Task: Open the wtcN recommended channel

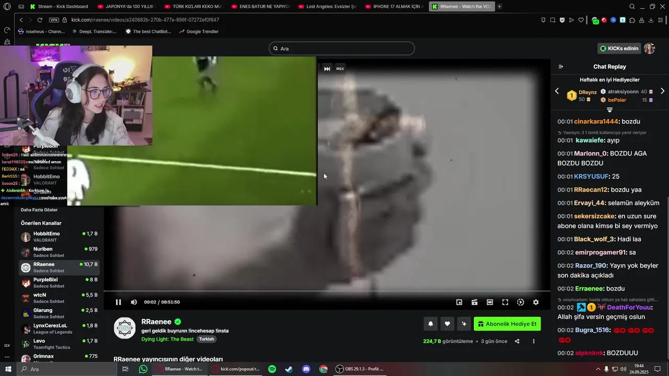Action: (59, 298)
